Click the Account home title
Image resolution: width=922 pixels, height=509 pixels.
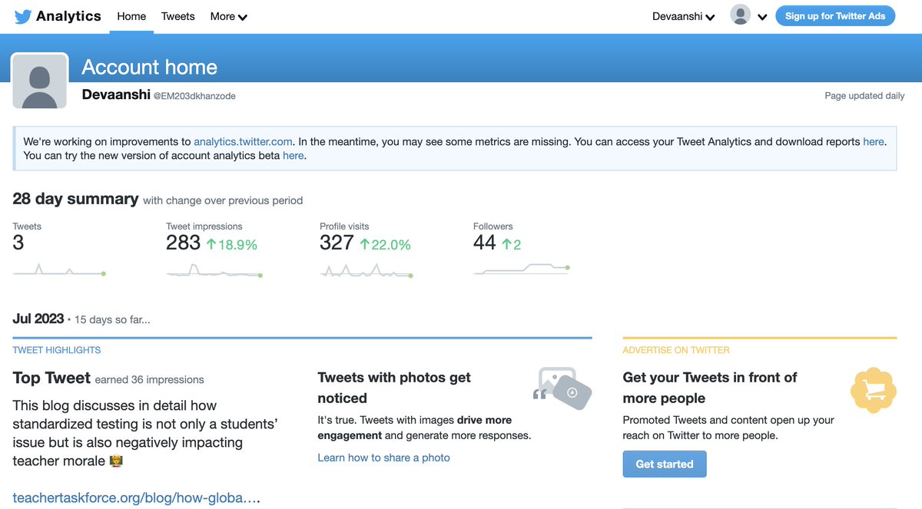coord(149,68)
